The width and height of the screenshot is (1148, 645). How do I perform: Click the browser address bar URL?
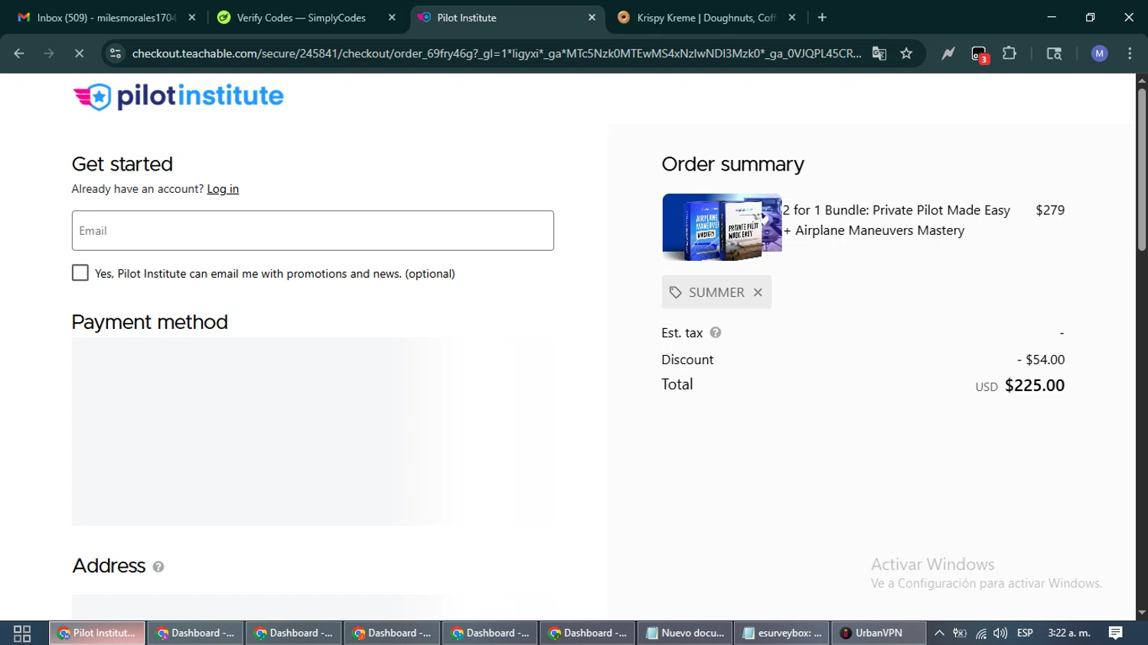pos(496,54)
